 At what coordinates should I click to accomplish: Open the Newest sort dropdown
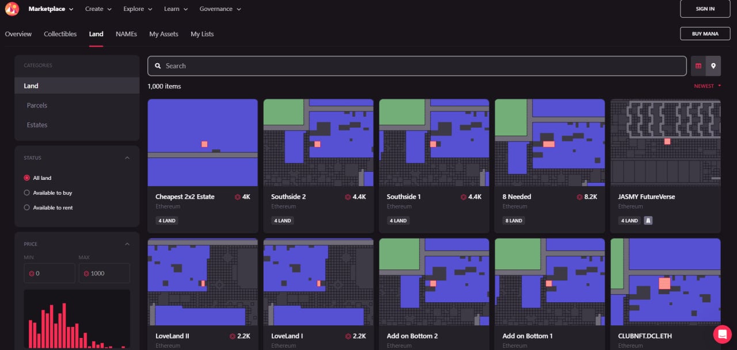pos(708,86)
